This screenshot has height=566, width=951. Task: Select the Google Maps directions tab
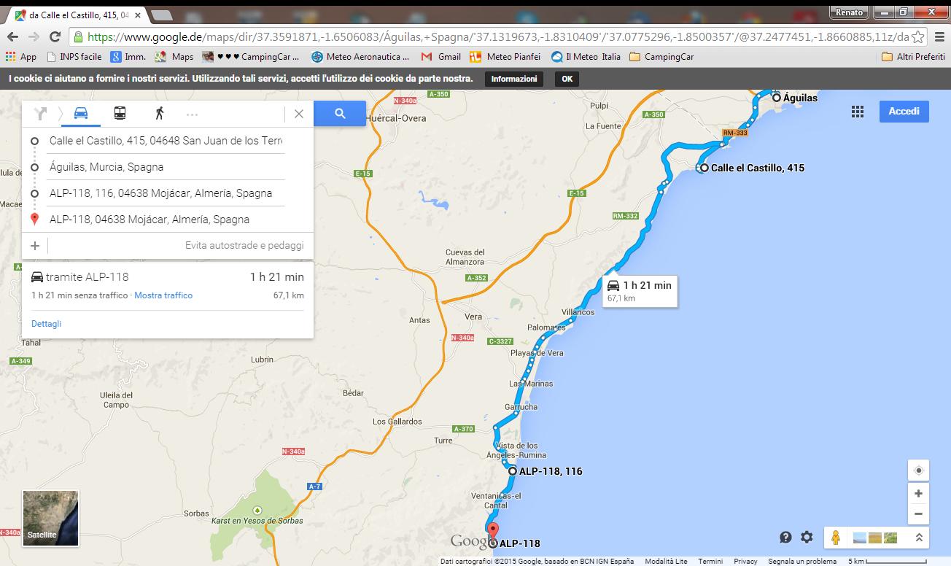coord(77,15)
